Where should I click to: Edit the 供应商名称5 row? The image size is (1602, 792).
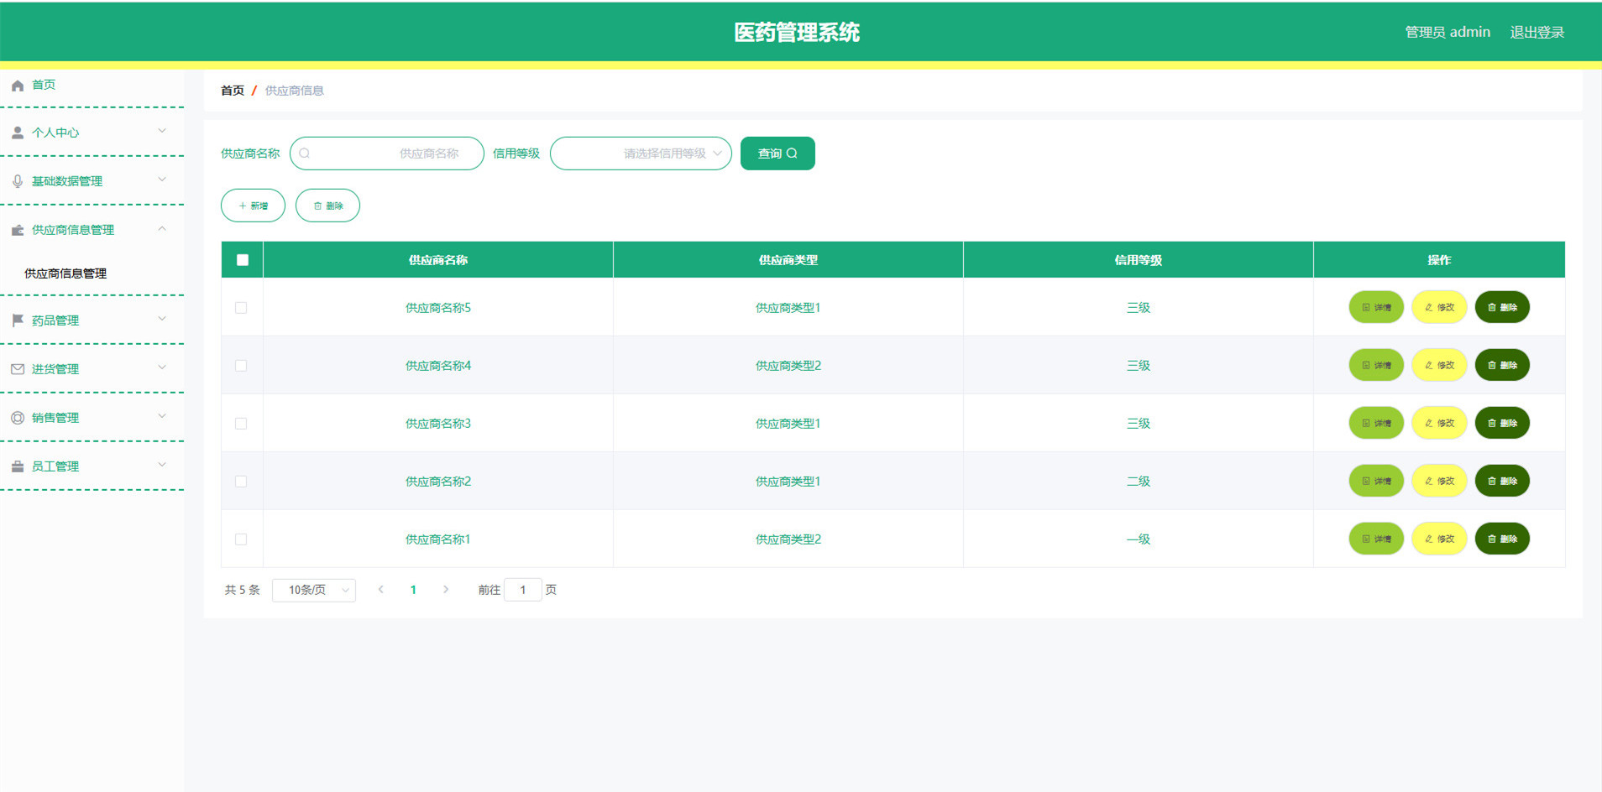[1439, 307]
